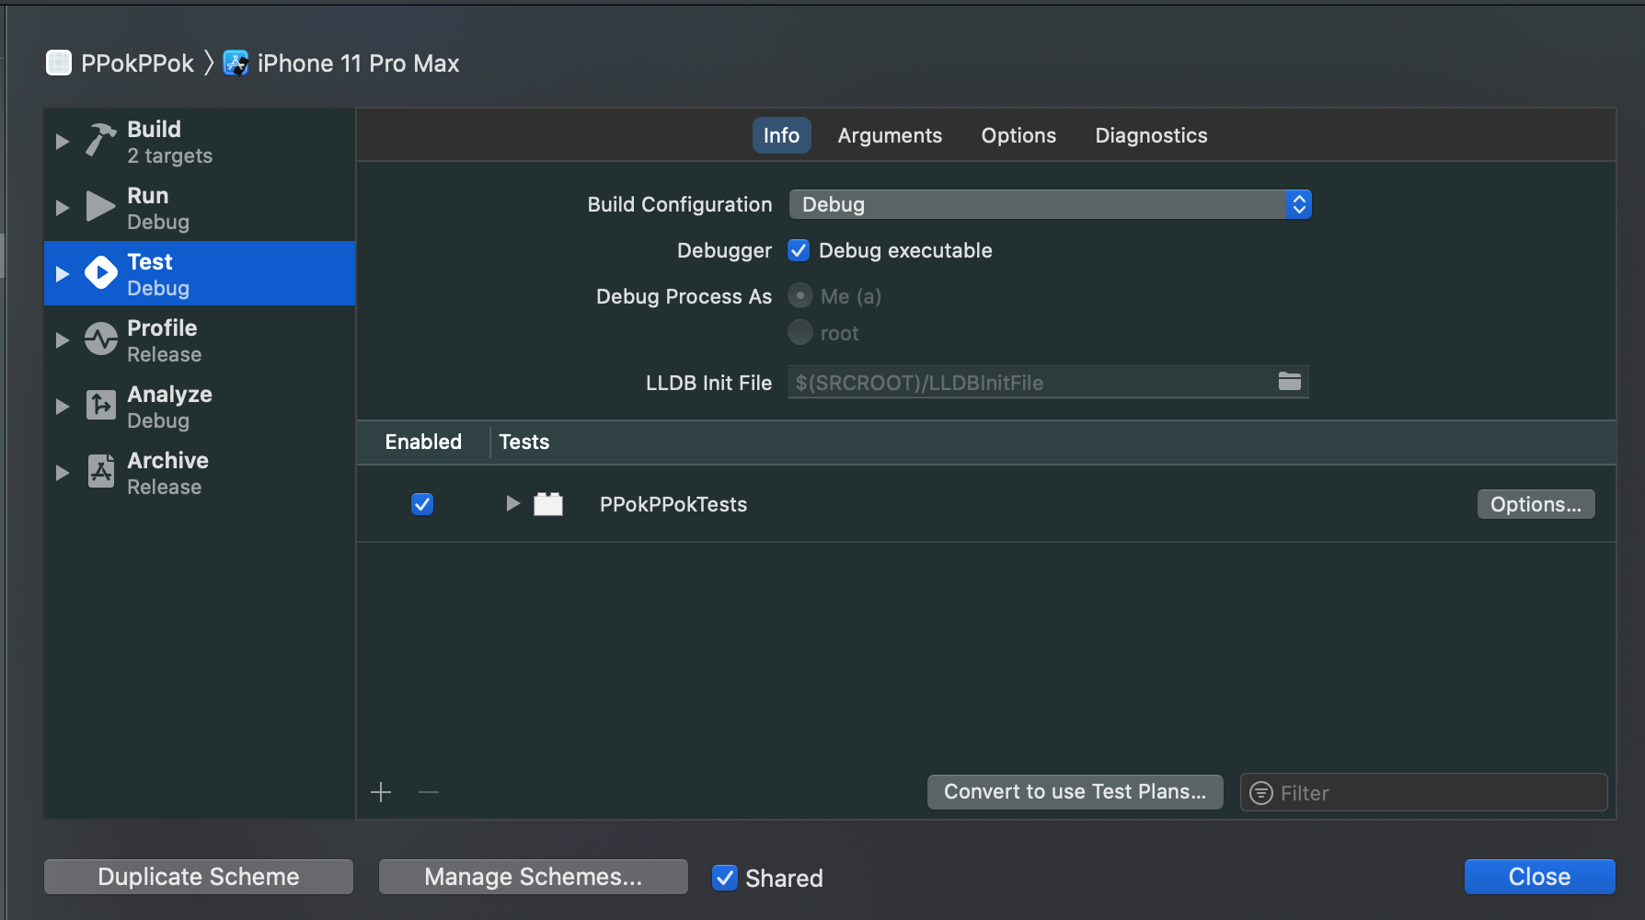
Task: Click the Xcode simulator destination icon
Action: 236,63
